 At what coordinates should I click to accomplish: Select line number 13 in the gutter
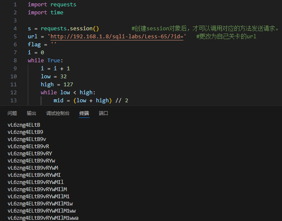[x=13, y=101]
